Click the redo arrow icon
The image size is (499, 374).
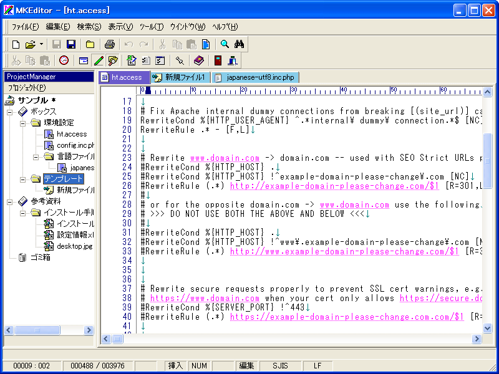pos(144,44)
